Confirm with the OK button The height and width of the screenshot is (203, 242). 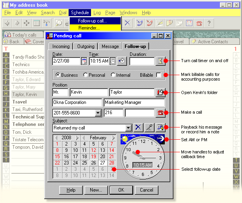(x=121, y=190)
